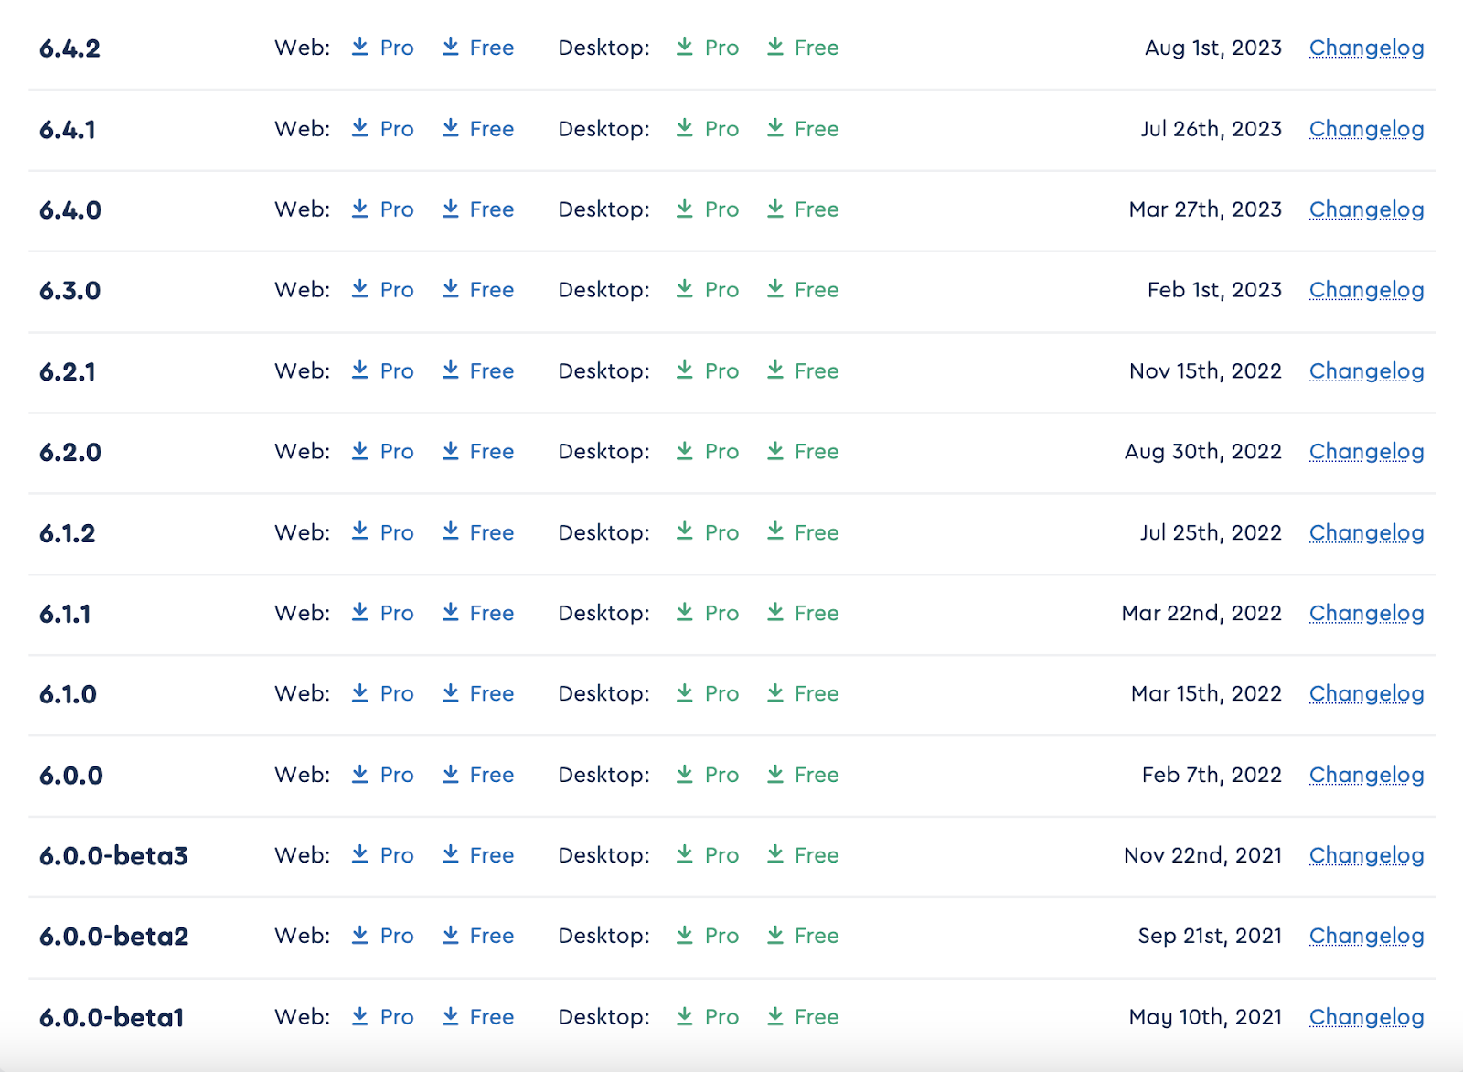This screenshot has width=1463, height=1072.
Task: Open the Changelog for 6.0.0-beta1
Action: [x=1366, y=1017]
